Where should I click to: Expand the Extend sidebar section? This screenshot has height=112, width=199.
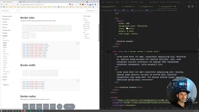[x=4, y=77]
